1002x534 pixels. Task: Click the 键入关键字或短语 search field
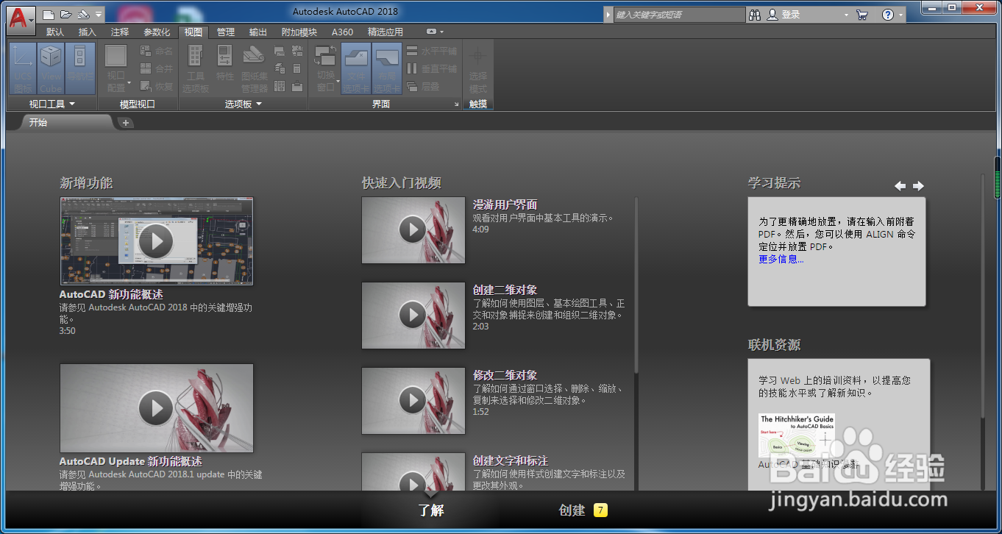[x=679, y=15]
